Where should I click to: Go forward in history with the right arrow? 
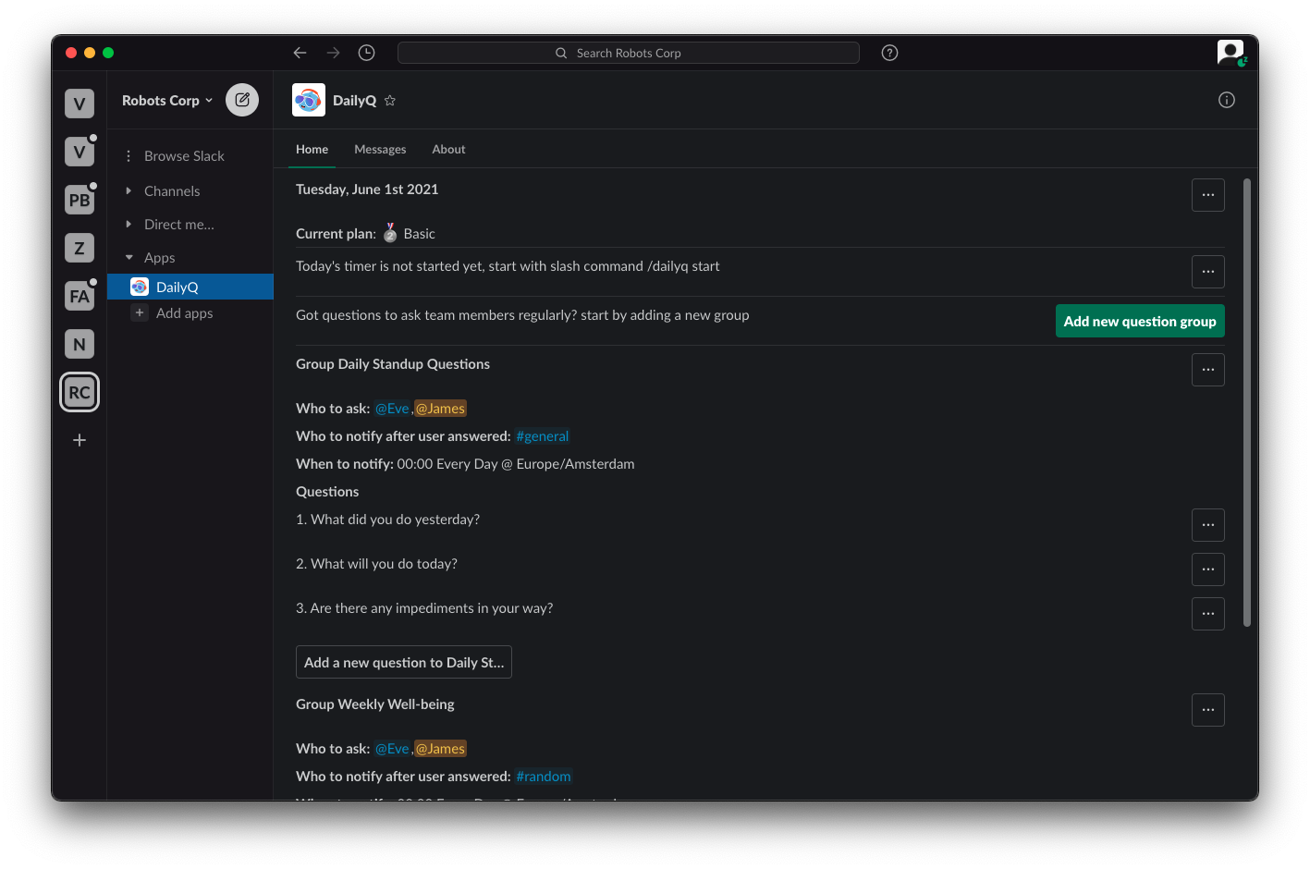[x=333, y=53]
